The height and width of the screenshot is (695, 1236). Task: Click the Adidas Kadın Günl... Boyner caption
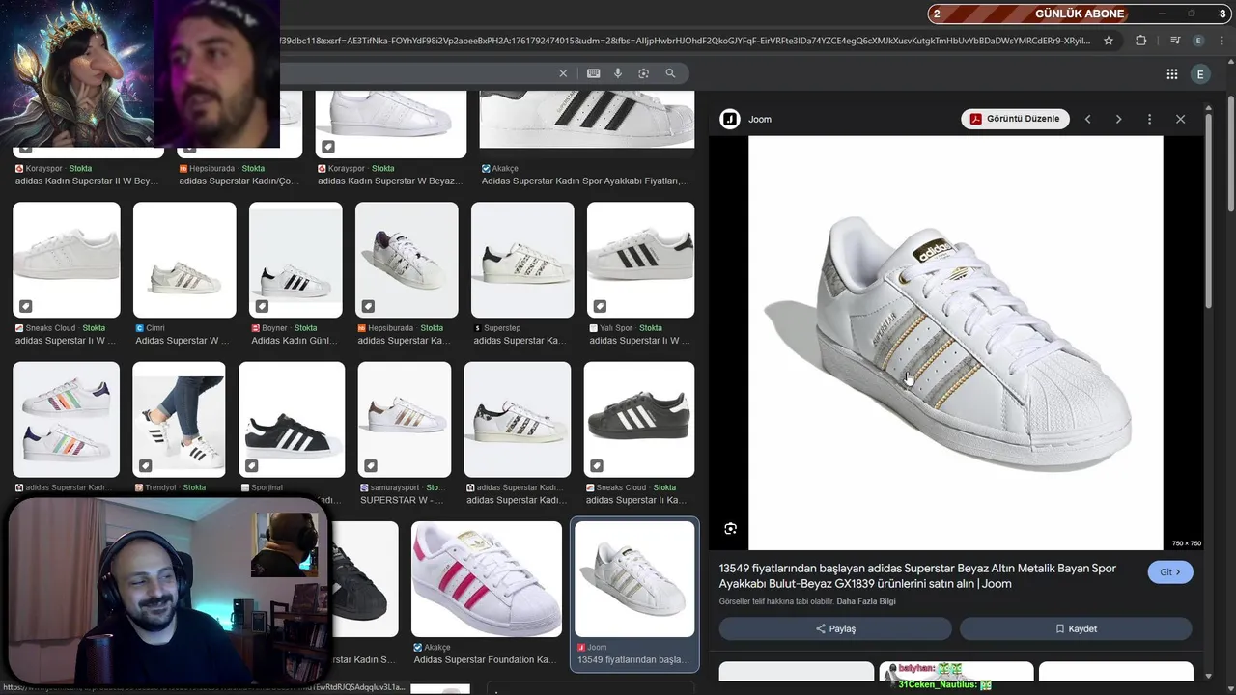294,341
